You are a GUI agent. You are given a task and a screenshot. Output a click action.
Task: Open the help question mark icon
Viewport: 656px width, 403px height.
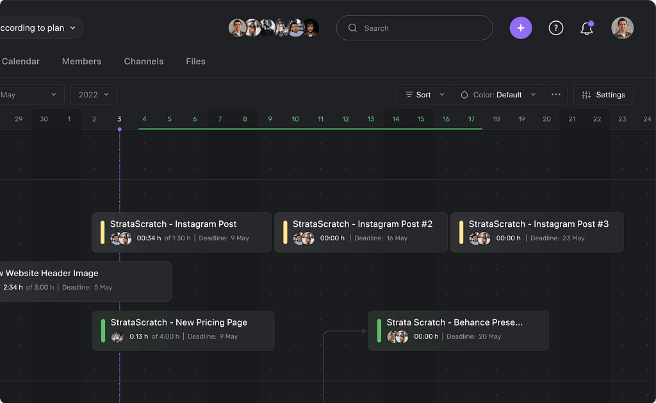[555, 28]
